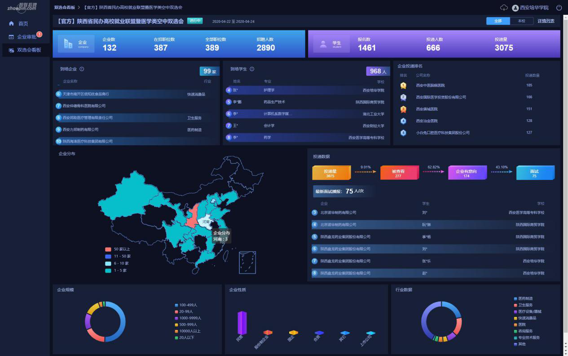
Task: Click the 50家以上 map legend swatch
Action: coord(108,249)
